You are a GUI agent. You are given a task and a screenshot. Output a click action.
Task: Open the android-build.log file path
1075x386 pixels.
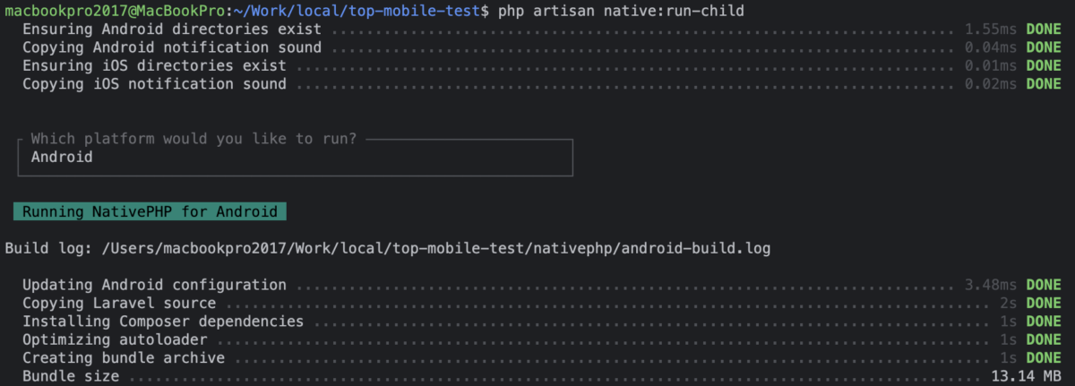click(434, 247)
